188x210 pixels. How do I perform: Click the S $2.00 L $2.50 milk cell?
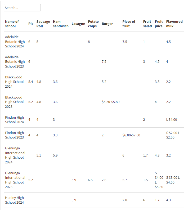point(173,135)
